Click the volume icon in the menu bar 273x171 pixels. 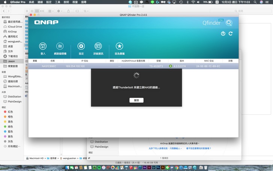198,2
